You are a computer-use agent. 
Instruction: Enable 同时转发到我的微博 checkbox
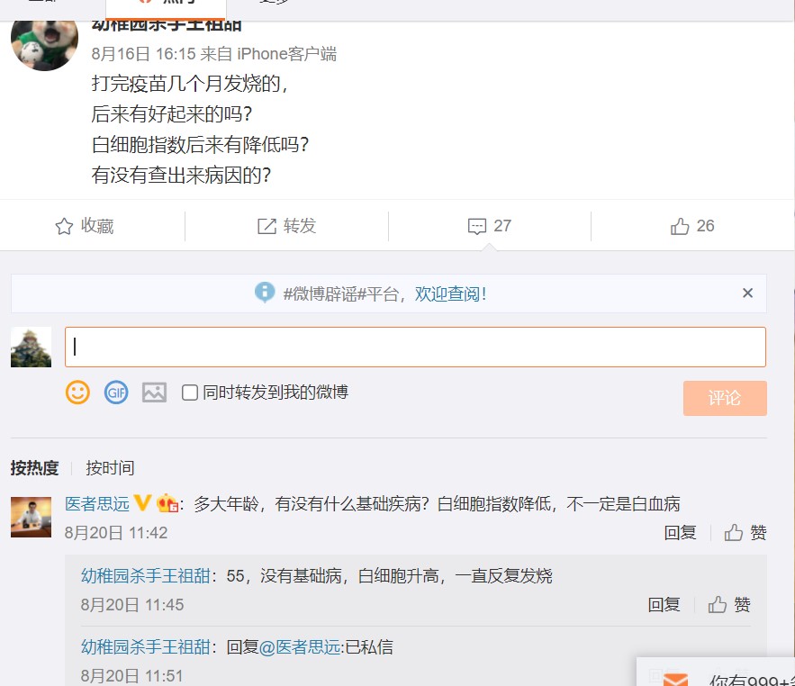click(x=190, y=393)
